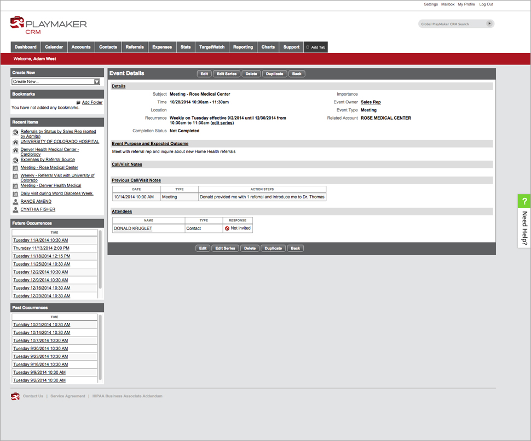This screenshot has height=441, width=531.
Task: Go to the Accounts tab
Action: [x=81, y=47]
